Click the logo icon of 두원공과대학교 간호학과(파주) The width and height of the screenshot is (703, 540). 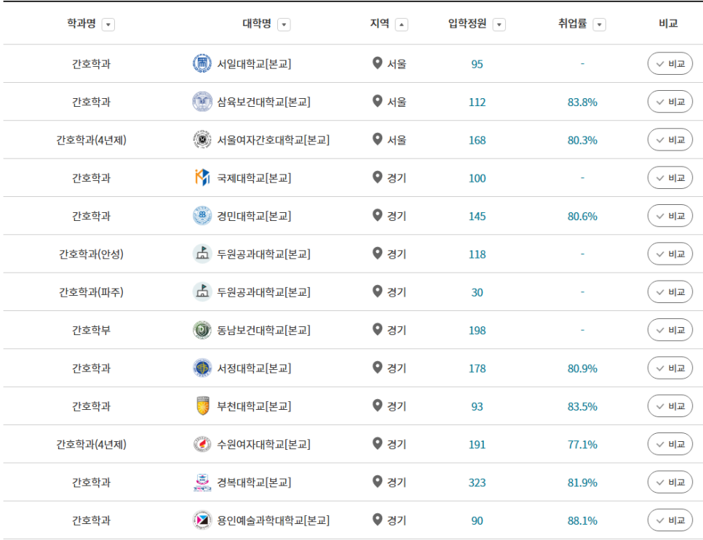(202, 292)
